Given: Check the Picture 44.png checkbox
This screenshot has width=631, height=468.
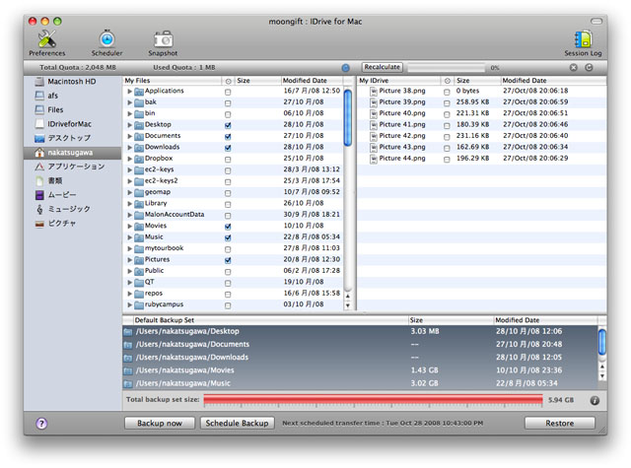Looking at the screenshot, I should 447,160.
